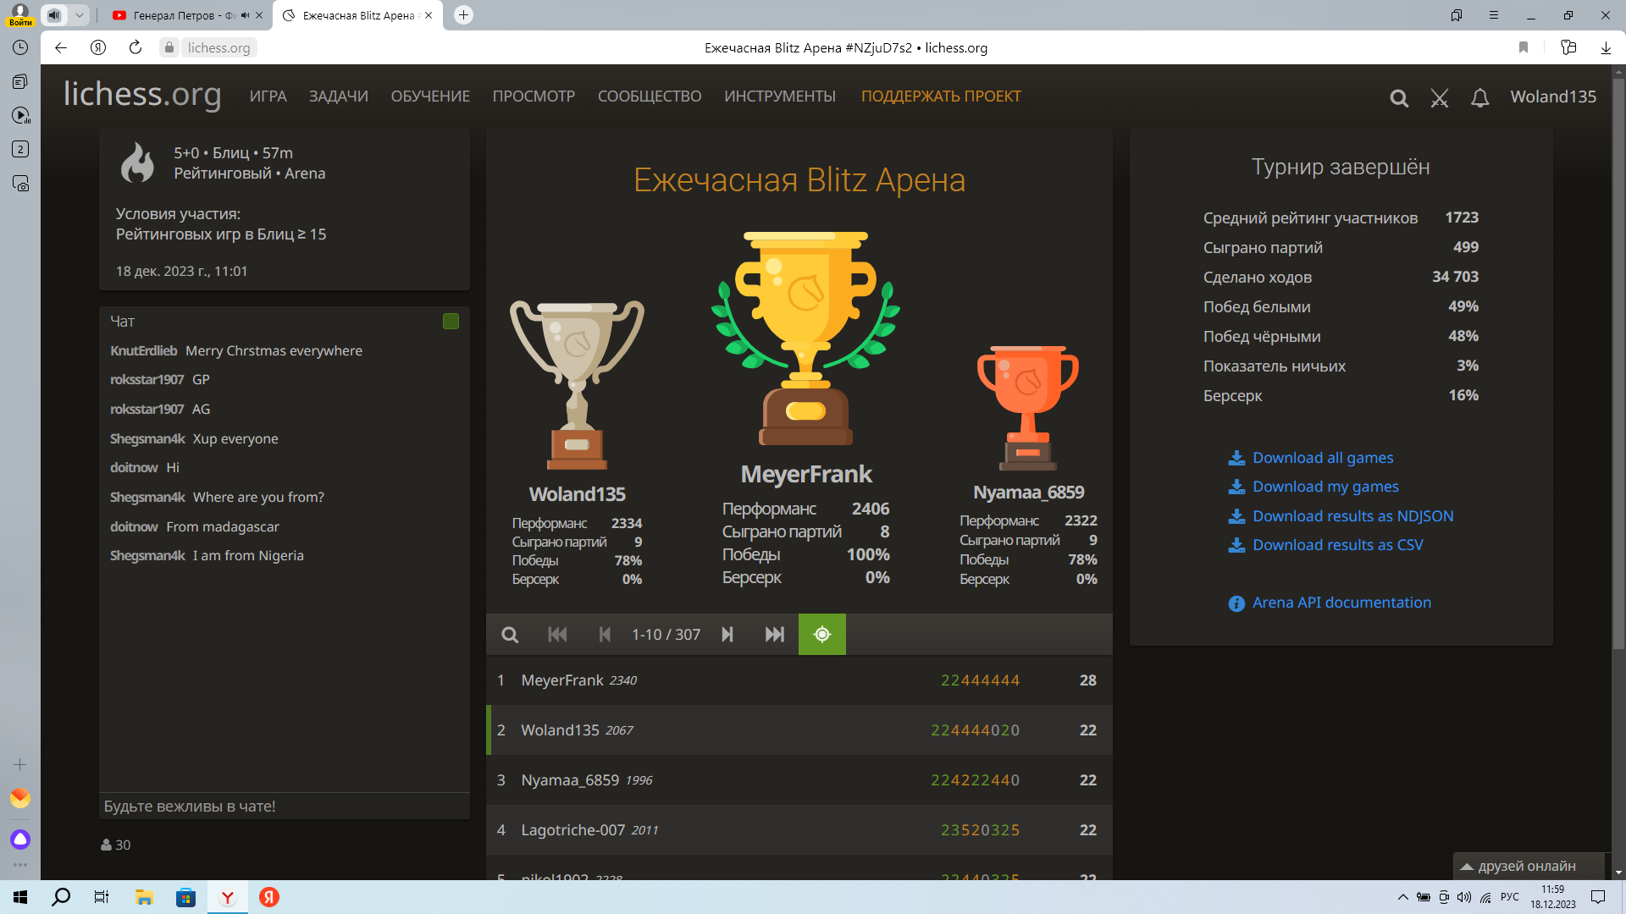The width and height of the screenshot is (1626, 914).
Task: Select Nyamaa_6859 standings row
Action: (x=799, y=780)
